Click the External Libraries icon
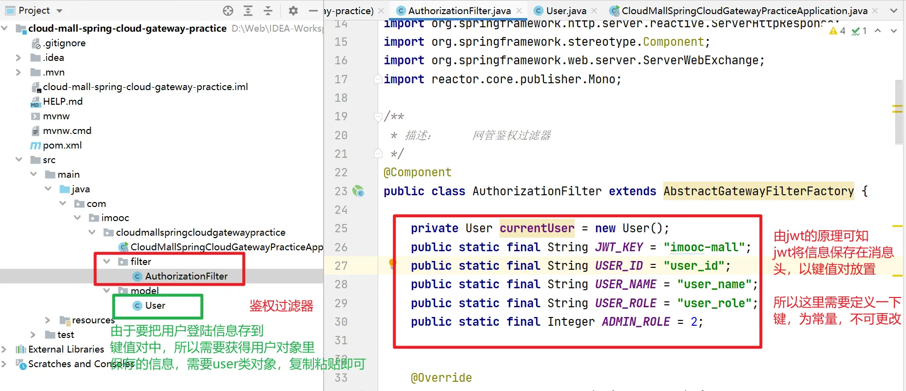This screenshot has height=391, width=906. point(20,349)
